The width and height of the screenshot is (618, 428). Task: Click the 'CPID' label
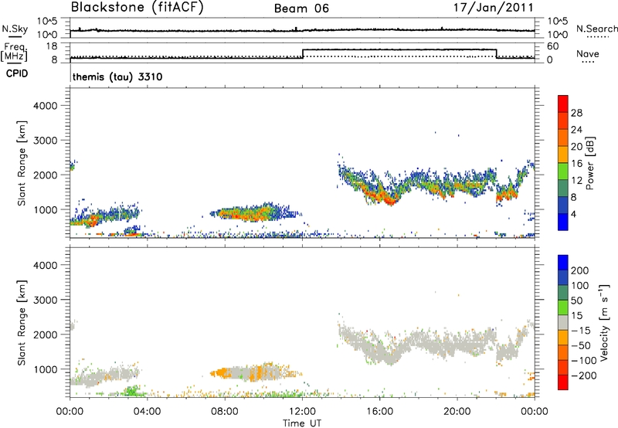[17, 73]
